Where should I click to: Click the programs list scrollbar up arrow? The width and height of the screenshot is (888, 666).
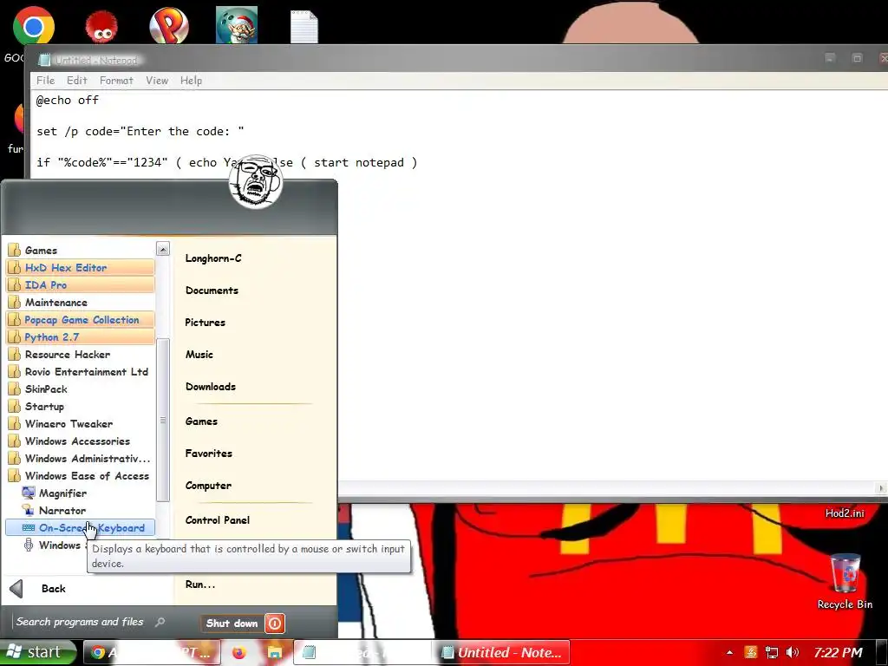pos(163,249)
